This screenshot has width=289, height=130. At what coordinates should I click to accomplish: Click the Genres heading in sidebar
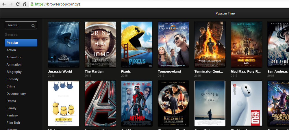point(11,34)
